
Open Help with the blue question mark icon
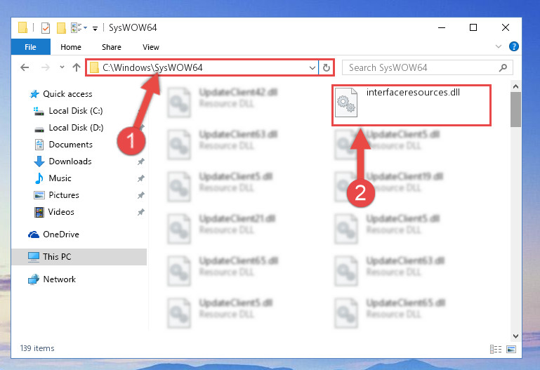coord(514,46)
